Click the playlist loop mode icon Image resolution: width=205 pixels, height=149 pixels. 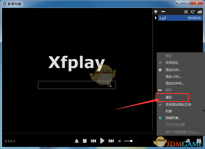(193, 12)
